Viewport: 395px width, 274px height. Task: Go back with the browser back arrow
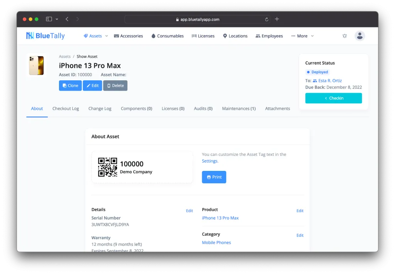point(67,19)
